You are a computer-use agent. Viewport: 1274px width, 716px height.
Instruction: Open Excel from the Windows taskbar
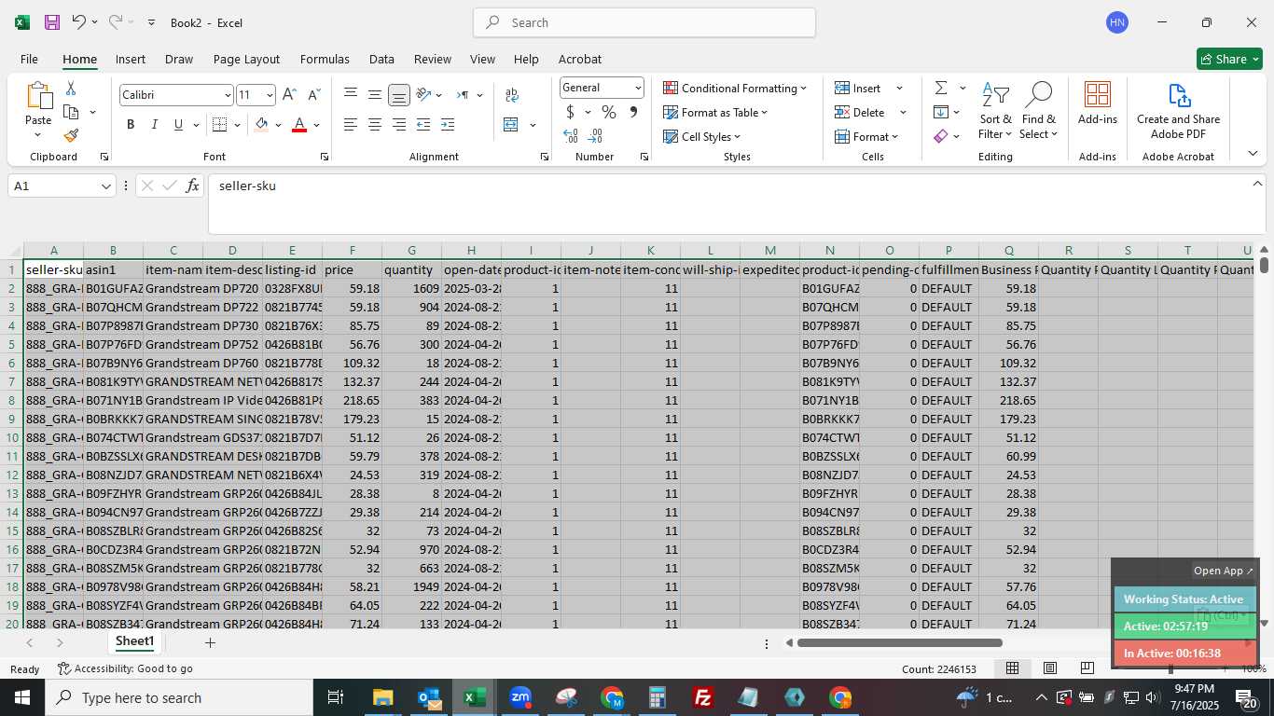[474, 697]
